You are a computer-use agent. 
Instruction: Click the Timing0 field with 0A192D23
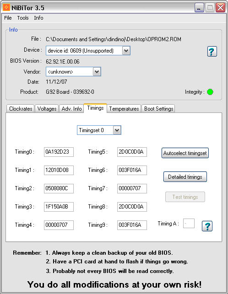click(x=59, y=152)
